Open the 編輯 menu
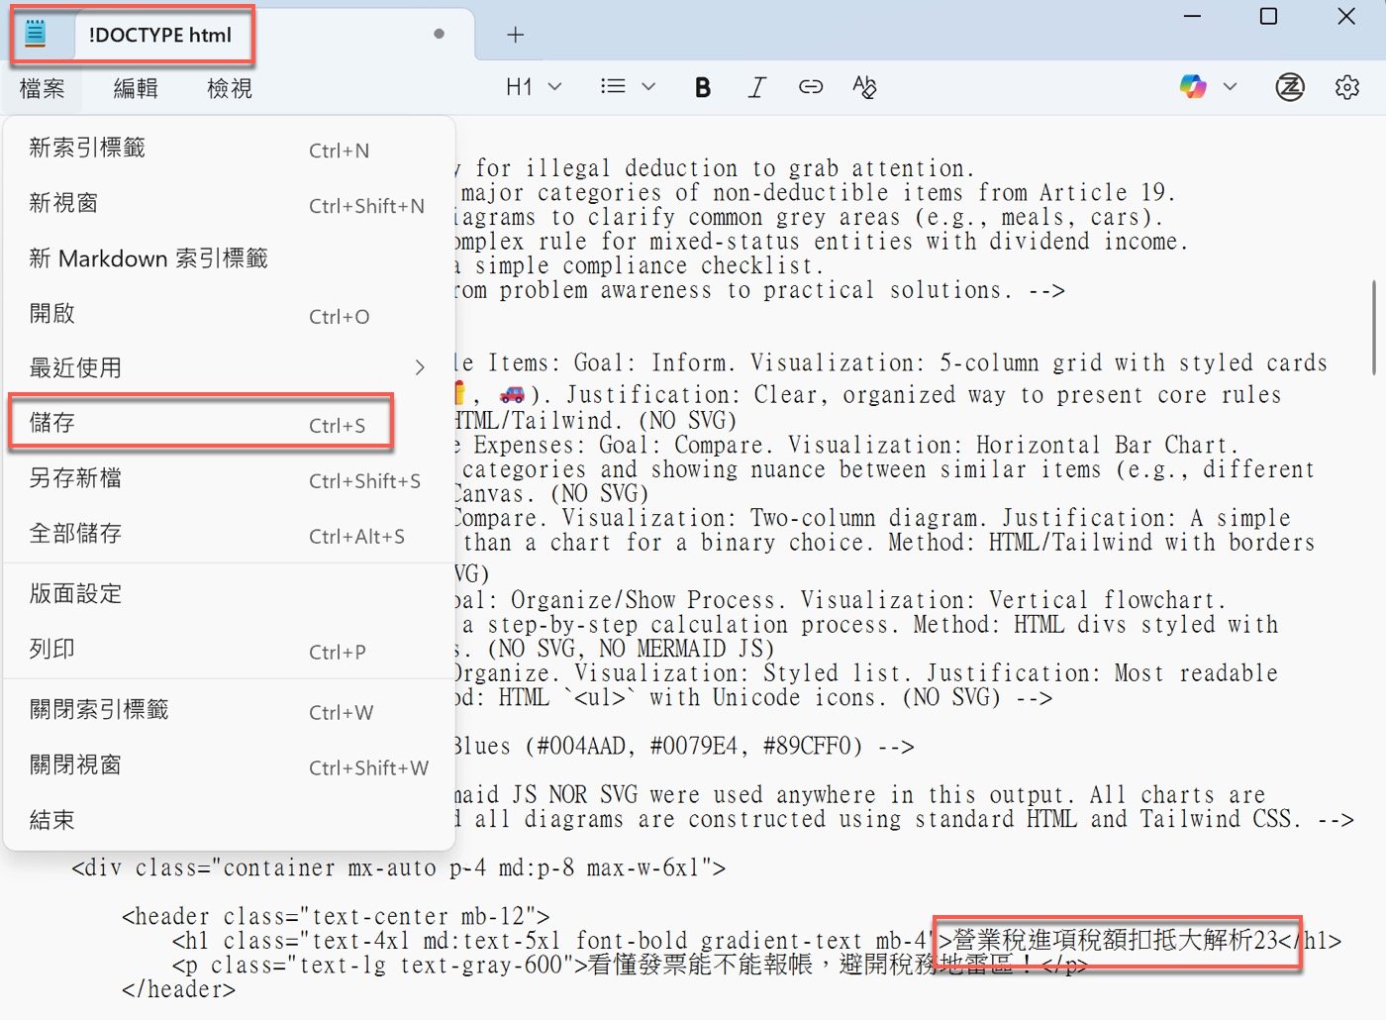Screen dimensions: 1386x1020 [136, 88]
